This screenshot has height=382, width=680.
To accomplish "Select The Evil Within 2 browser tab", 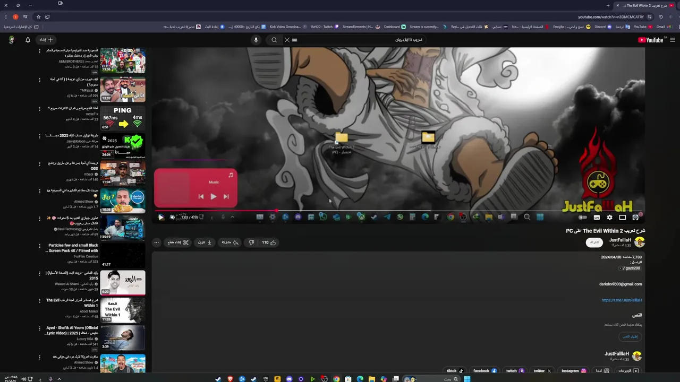I will click(x=645, y=5).
